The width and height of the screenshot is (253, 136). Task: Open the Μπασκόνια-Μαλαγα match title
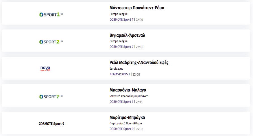(x=128, y=90)
